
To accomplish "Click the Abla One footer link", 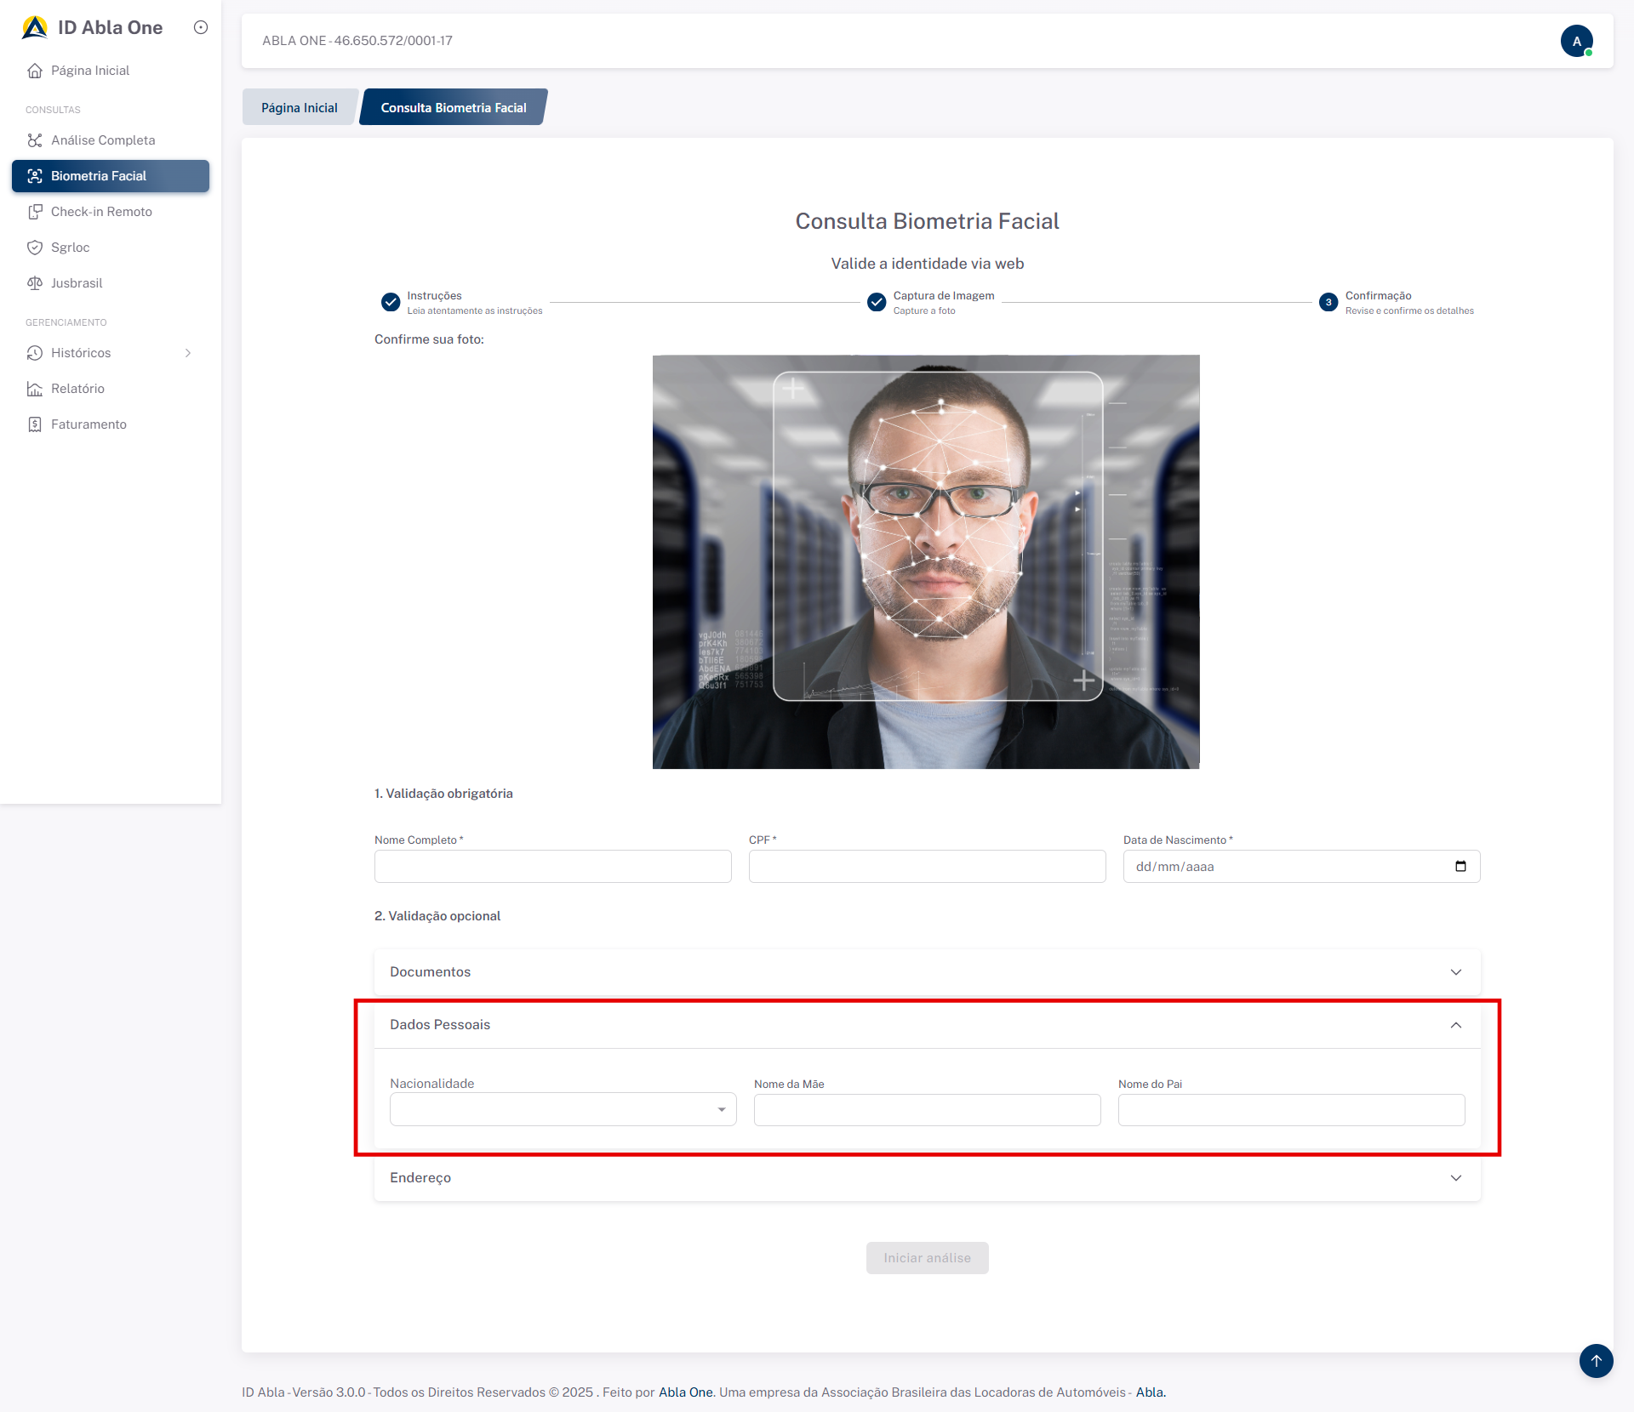I will coord(685,1392).
